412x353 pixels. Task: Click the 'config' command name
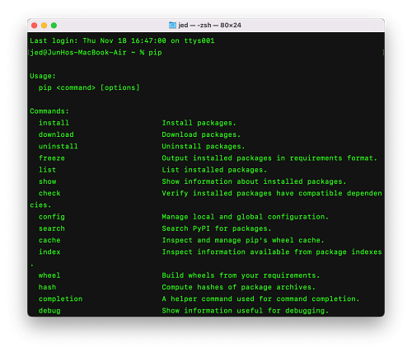coord(52,217)
